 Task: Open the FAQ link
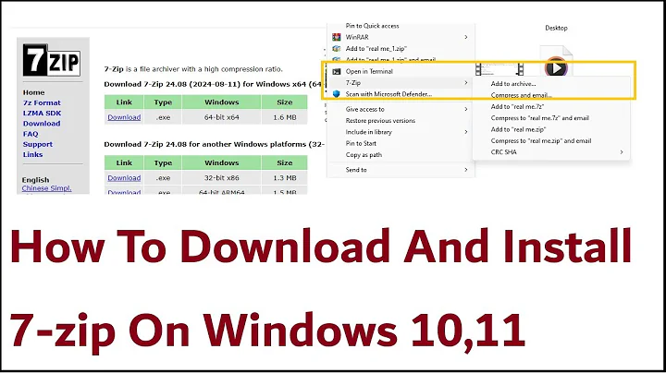point(31,134)
